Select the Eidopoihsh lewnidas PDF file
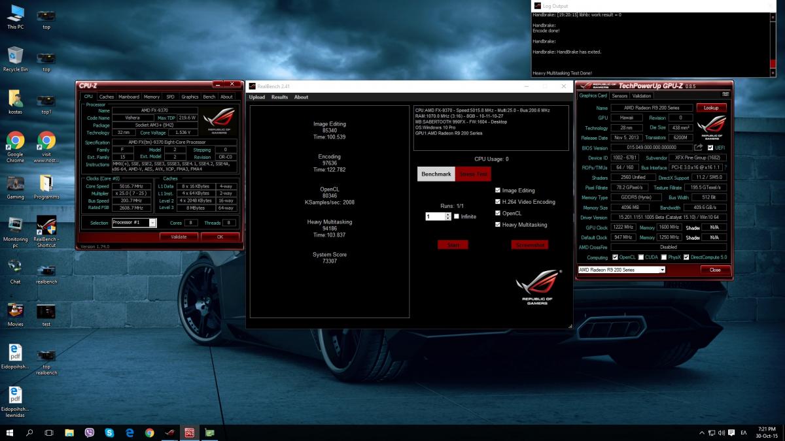This screenshot has width=785, height=441. (16, 402)
